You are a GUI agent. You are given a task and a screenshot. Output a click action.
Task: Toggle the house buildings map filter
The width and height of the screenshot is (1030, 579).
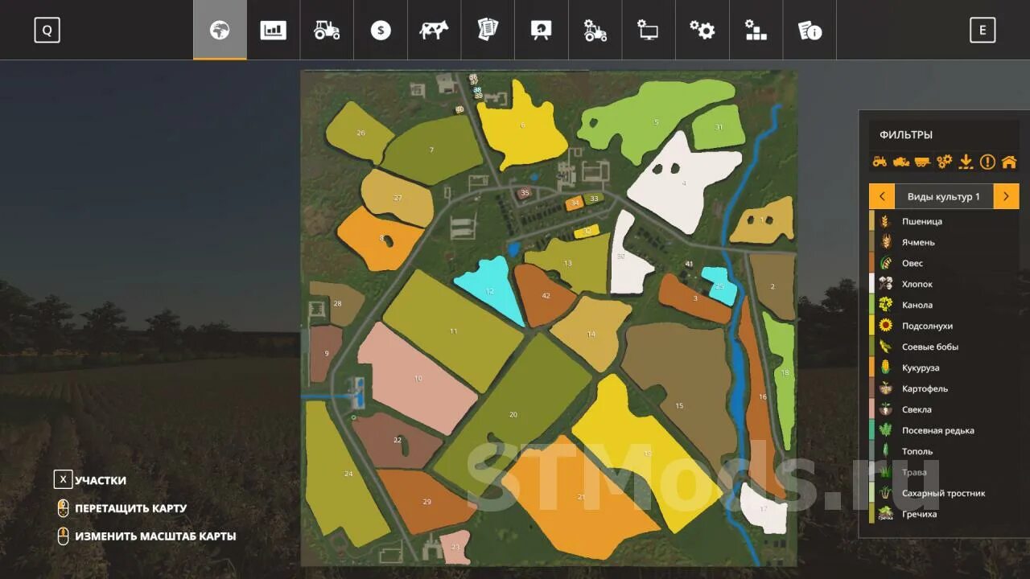1009,162
